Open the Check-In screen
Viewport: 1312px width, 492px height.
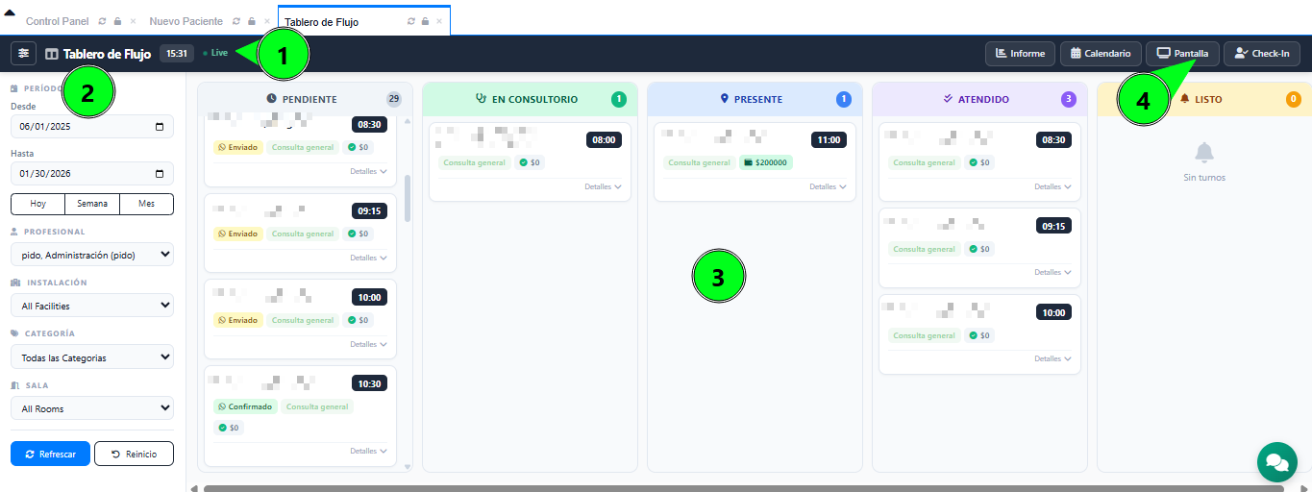pos(1262,54)
